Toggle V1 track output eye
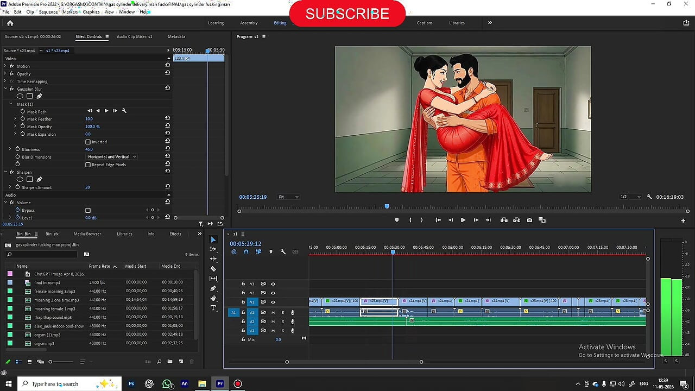The width and height of the screenshot is (695, 391). (273, 302)
